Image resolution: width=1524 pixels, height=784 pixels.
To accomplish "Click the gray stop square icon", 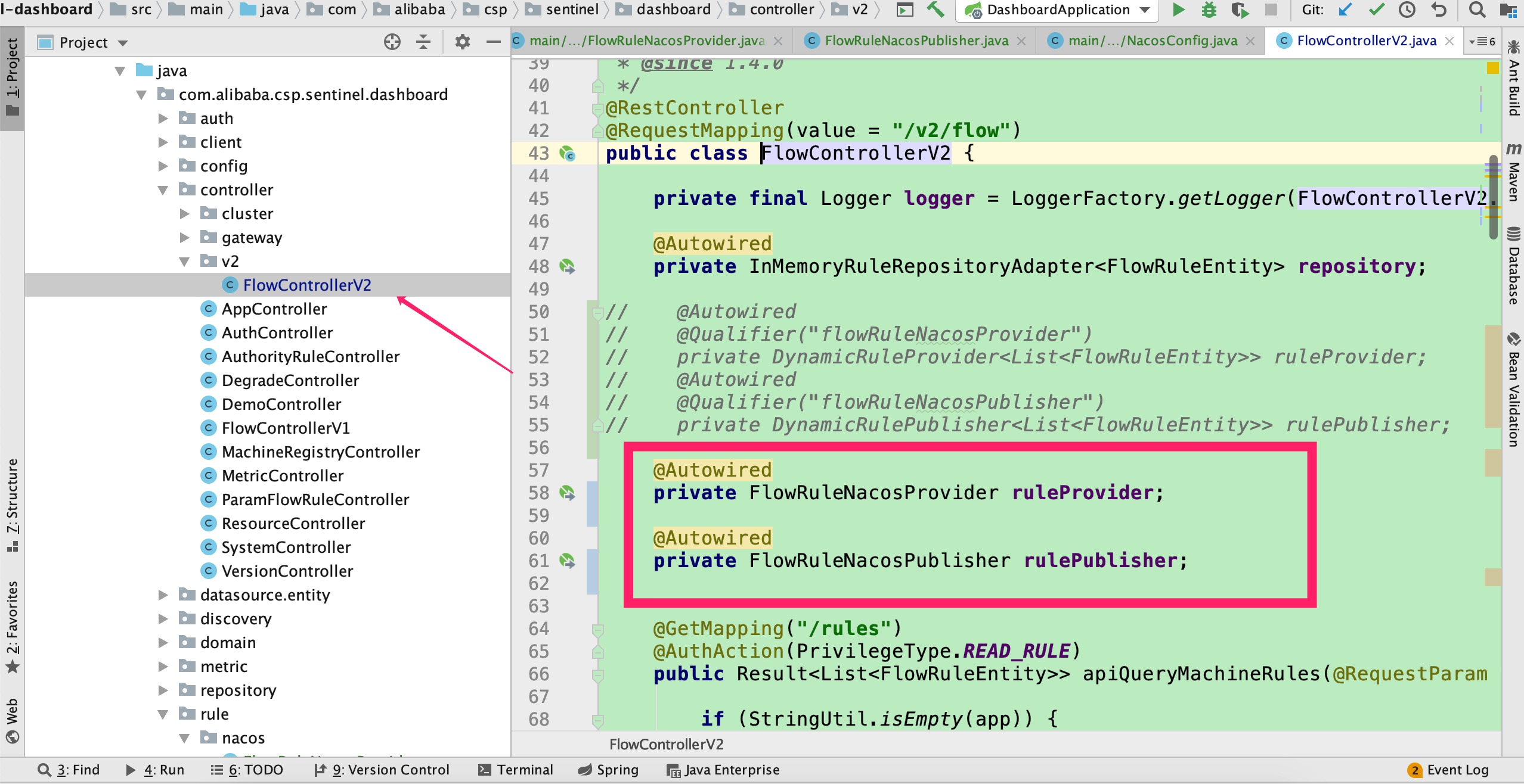I will (x=1272, y=10).
